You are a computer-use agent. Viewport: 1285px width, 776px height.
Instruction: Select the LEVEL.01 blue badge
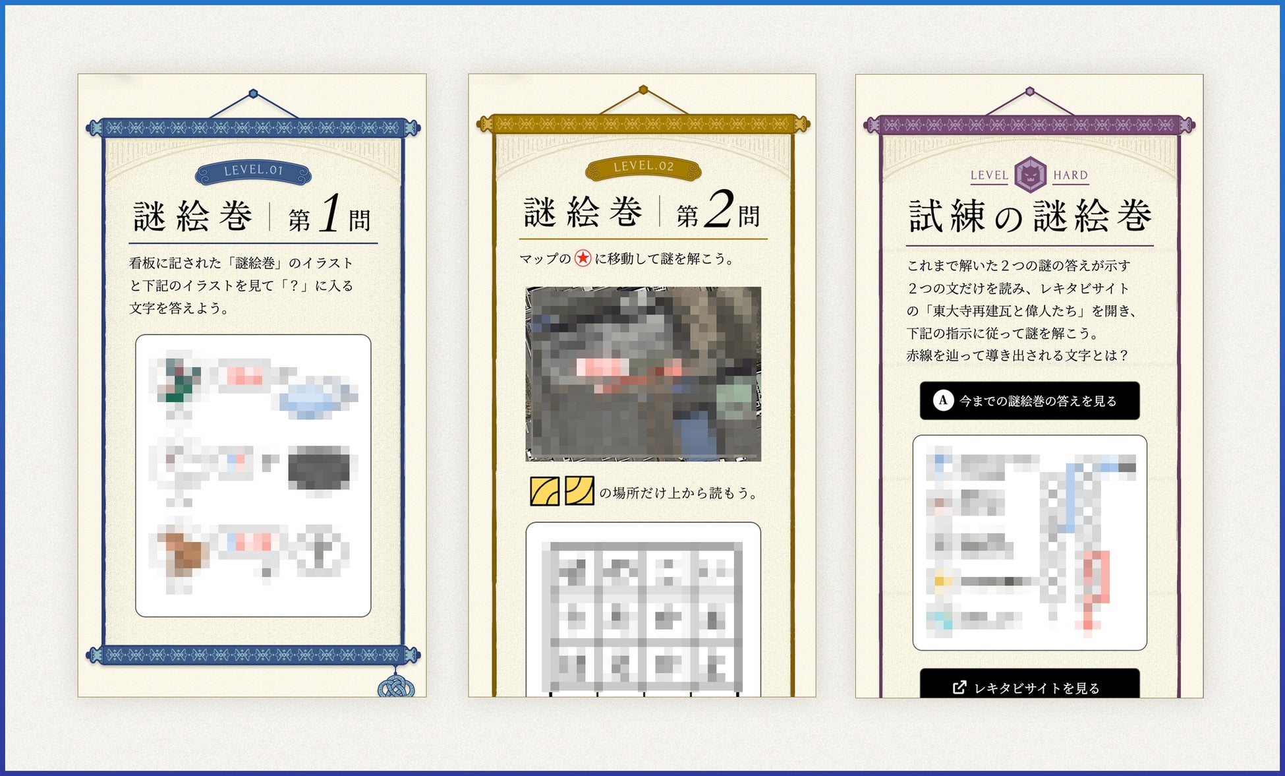pos(253,171)
